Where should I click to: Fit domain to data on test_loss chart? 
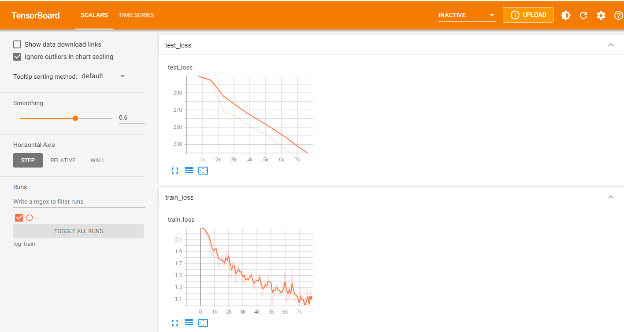203,171
